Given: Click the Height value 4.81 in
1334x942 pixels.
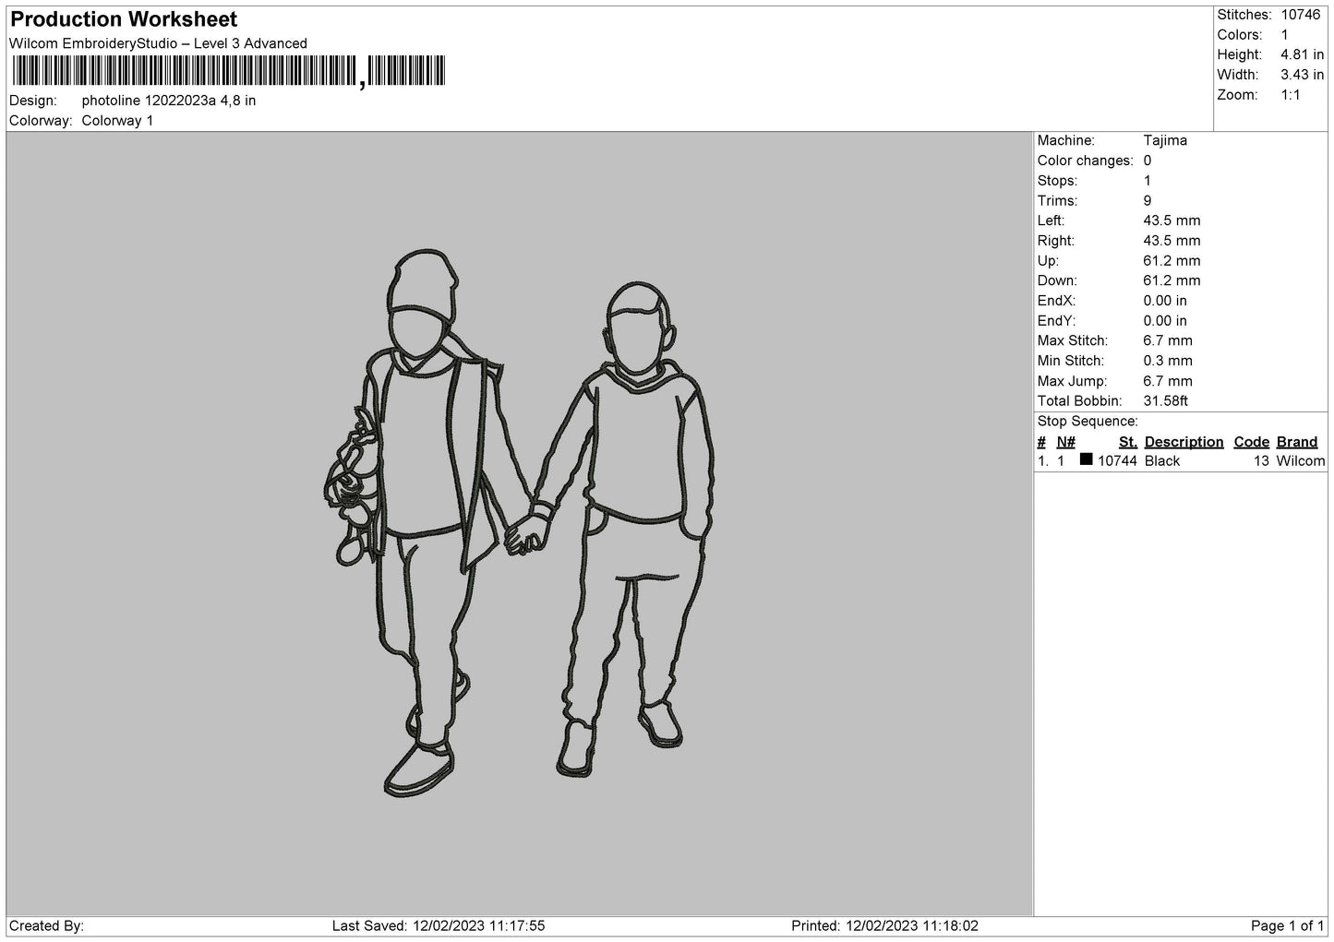Looking at the screenshot, I should click(x=1302, y=55).
